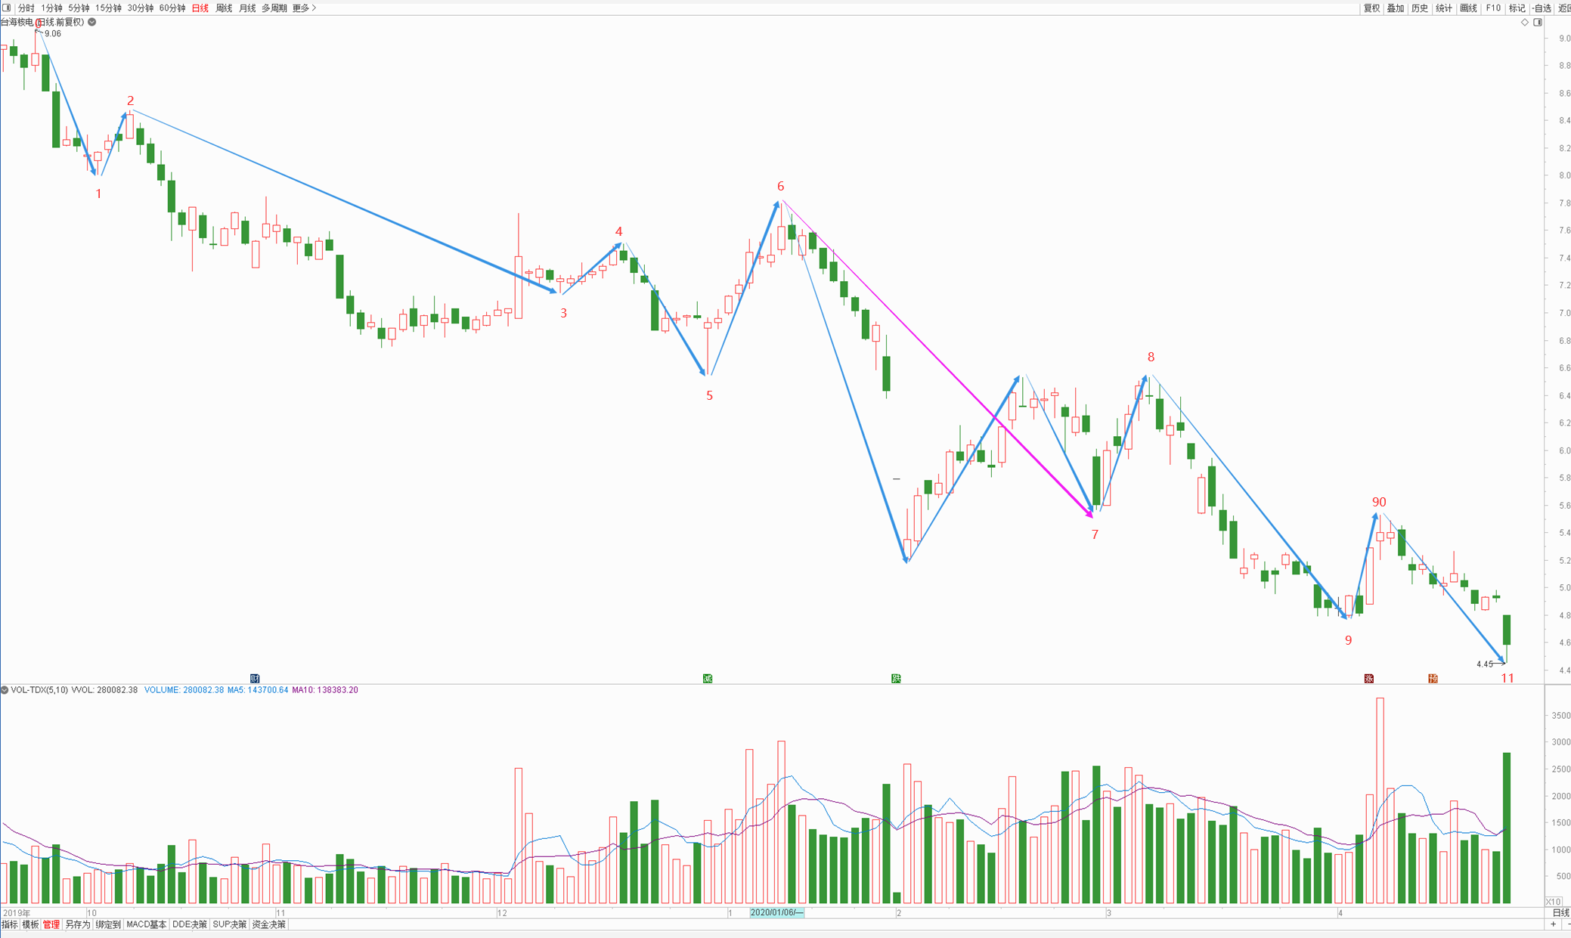Image resolution: width=1571 pixels, height=938 pixels.
Task: Click the 返回 back button
Action: tap(1564, 8)
